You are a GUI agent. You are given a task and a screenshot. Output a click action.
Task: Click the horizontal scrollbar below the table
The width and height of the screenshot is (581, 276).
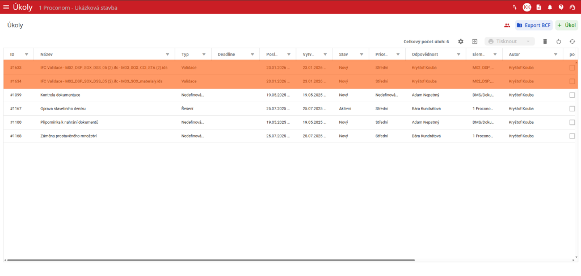pyautogui.click(x=210, y=260)
